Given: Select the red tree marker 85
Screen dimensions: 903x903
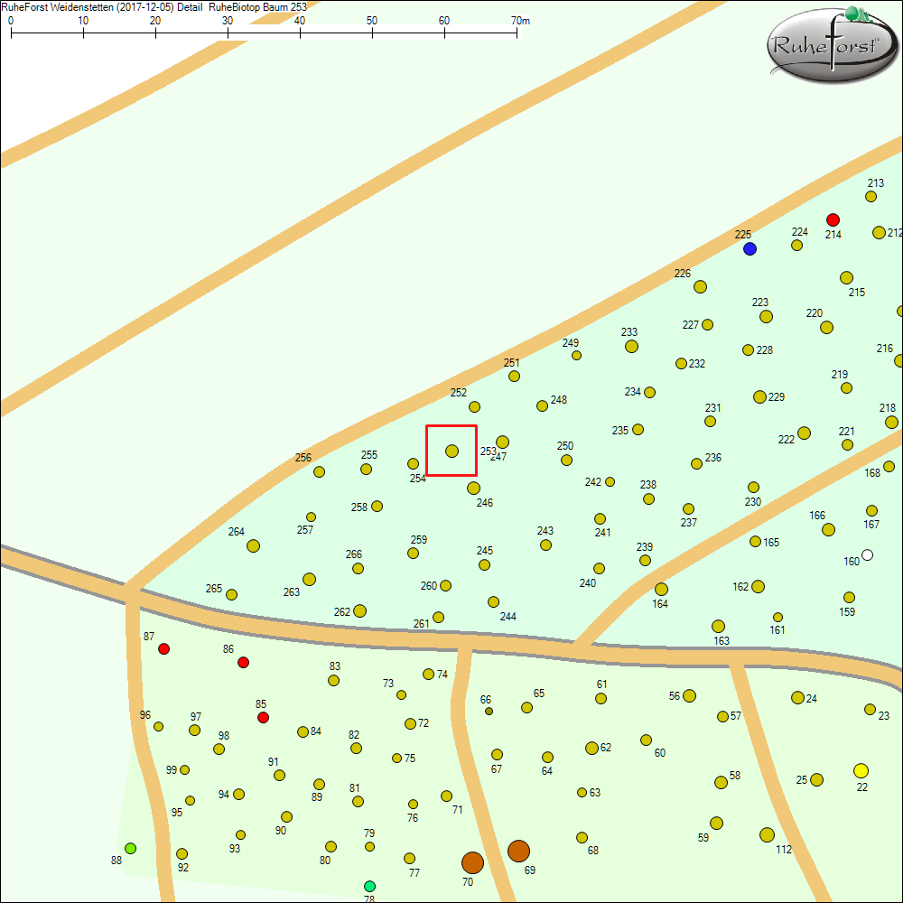Looking at the screenshot, I should pyautogui.click(x=263, y=717).
